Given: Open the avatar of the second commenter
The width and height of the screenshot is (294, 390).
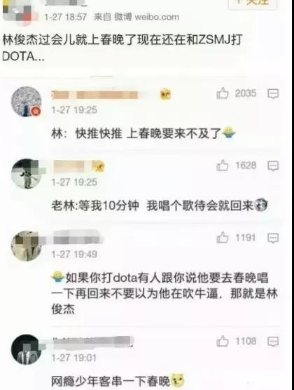Looking at the screenshot, I should point(26,174).
